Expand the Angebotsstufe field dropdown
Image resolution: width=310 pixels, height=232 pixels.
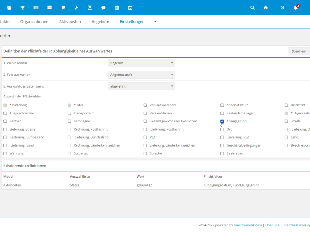coord(141,75)
